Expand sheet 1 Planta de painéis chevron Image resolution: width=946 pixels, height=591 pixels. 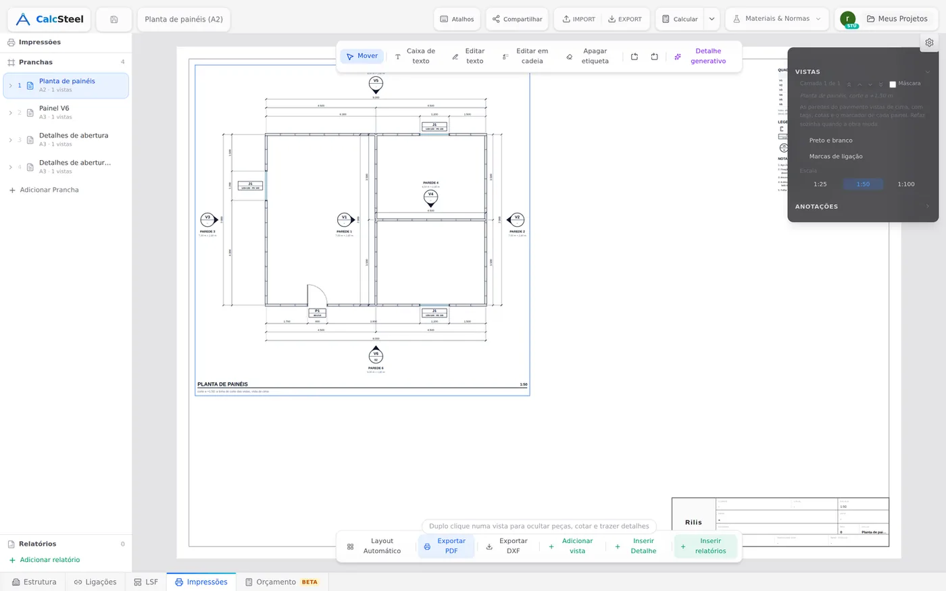(x=10, y=86)
